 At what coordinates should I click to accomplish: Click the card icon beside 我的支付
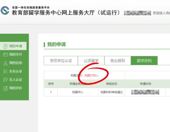[5, 54]
